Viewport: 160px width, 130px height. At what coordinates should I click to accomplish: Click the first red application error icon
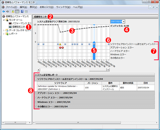click(60, 48)
